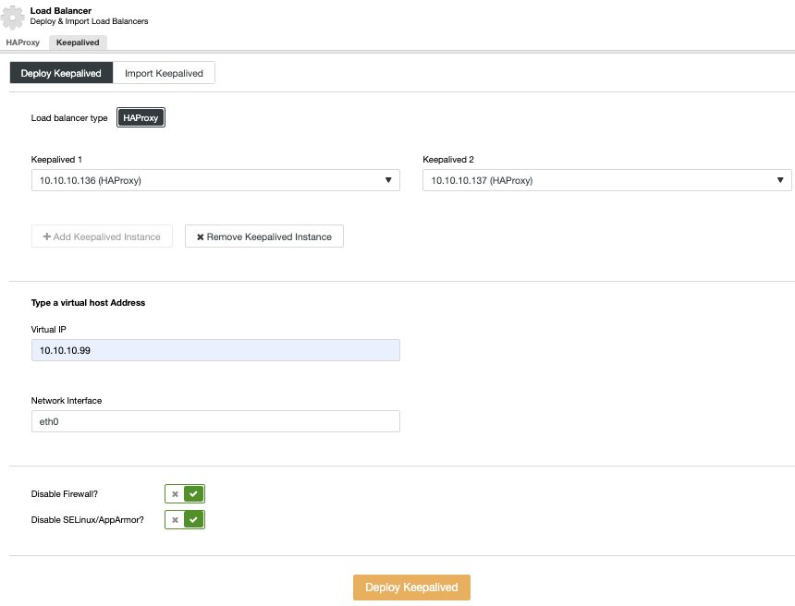The height and width of the screenshot is (606, 795).
Task: Click the "Disable SELinux/AppArmor?" label
Action: 87,520
